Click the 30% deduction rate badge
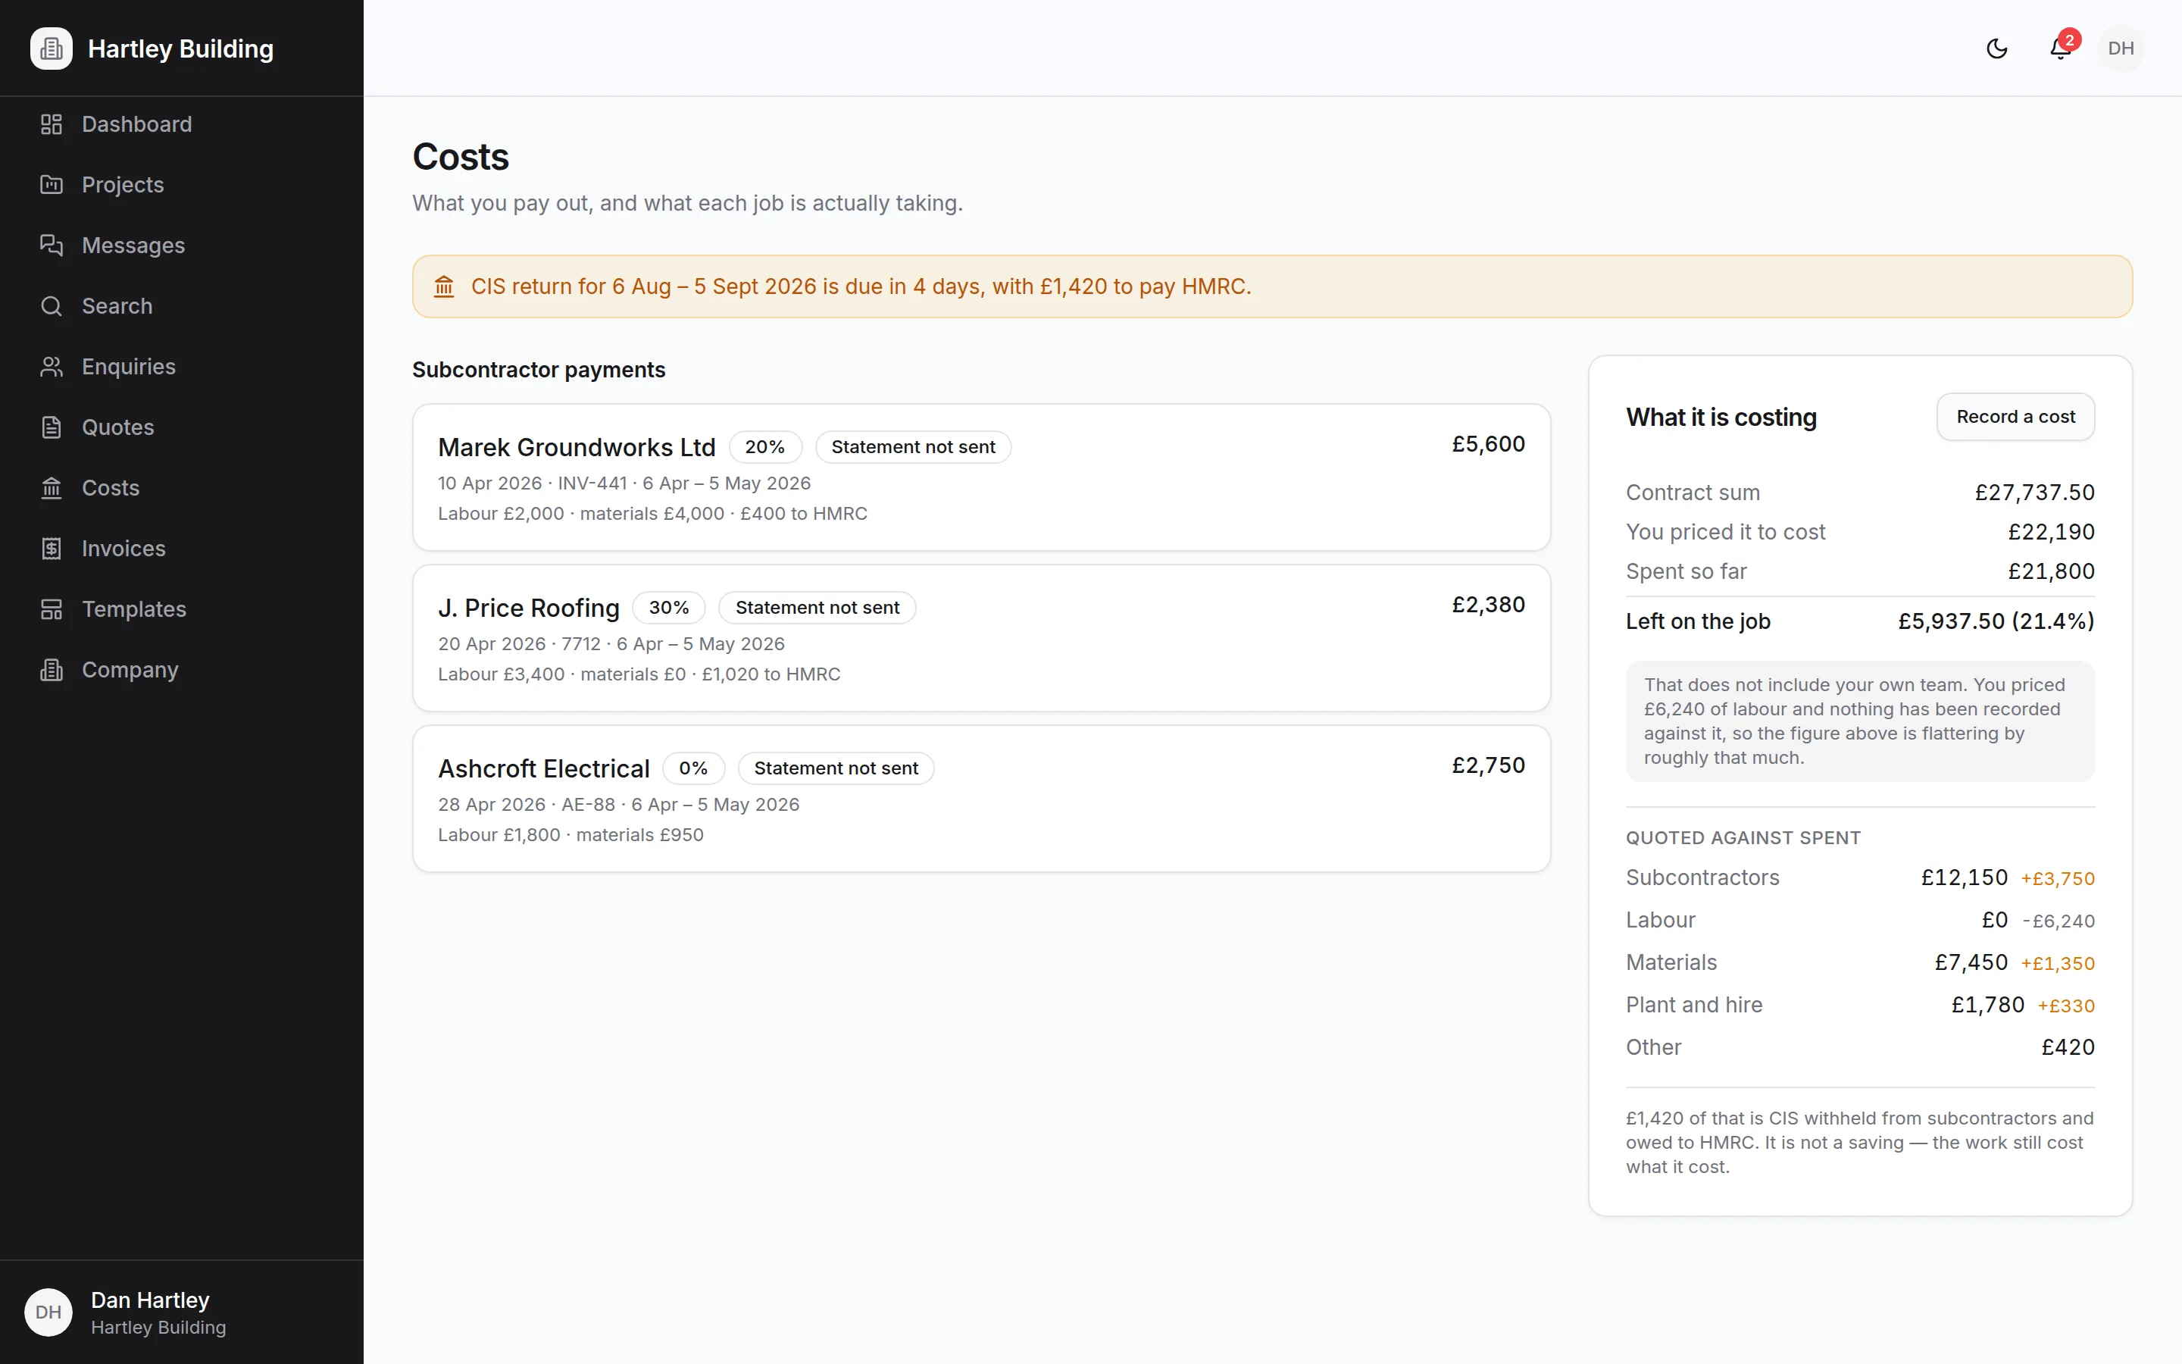2182x1364 pixels. coord(669,607)
